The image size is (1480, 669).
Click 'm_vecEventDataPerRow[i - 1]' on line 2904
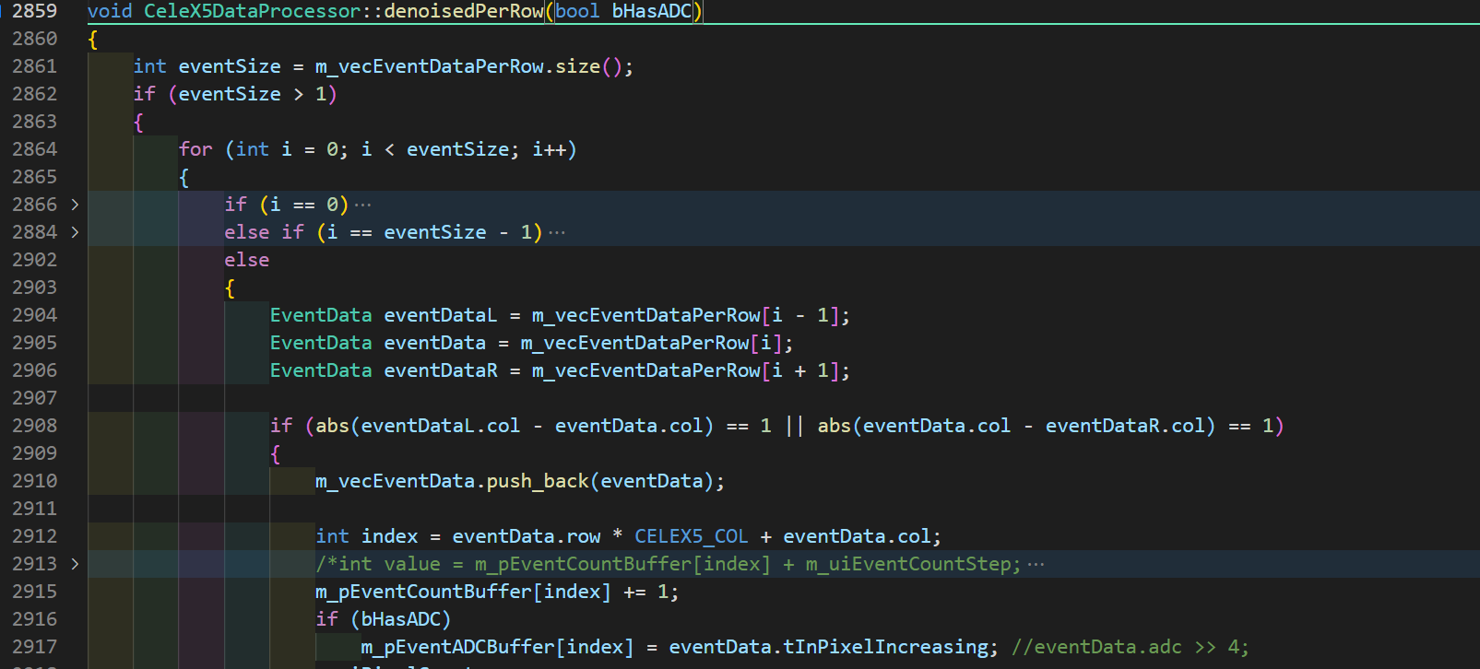(685, 315)
